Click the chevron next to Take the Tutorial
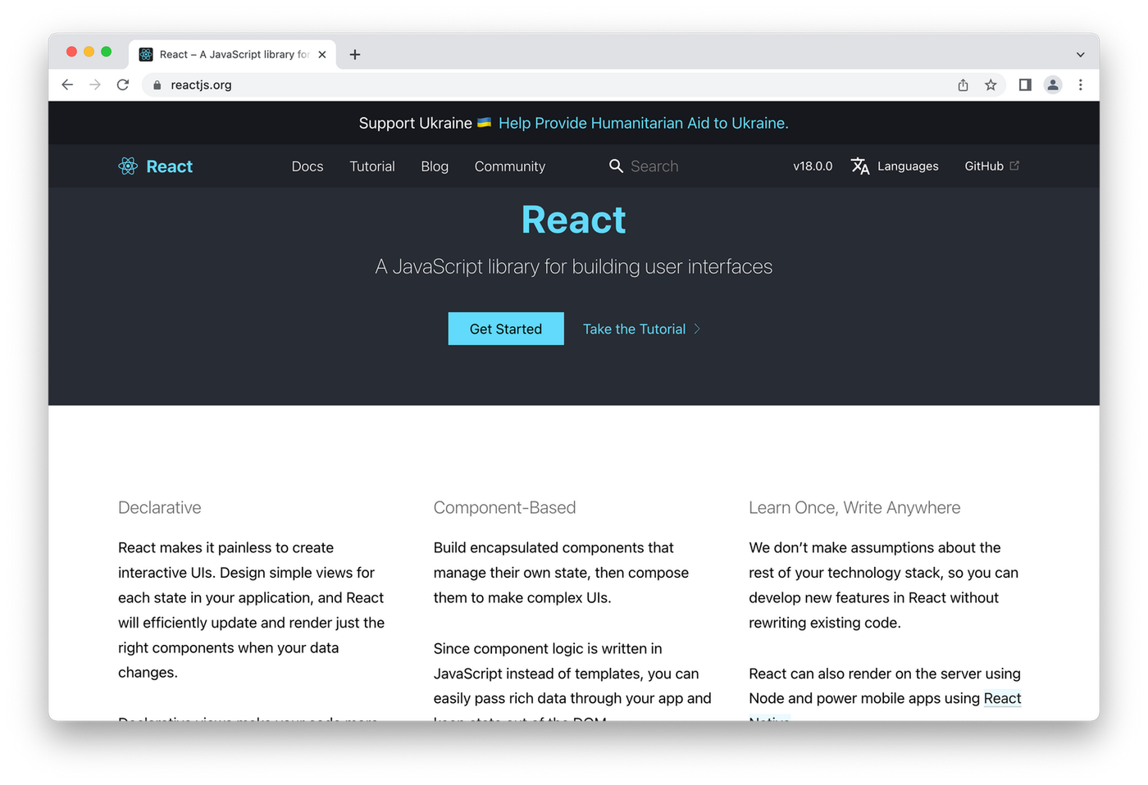The height and width of the screenshot is (785, 1148). click(697, 329)
